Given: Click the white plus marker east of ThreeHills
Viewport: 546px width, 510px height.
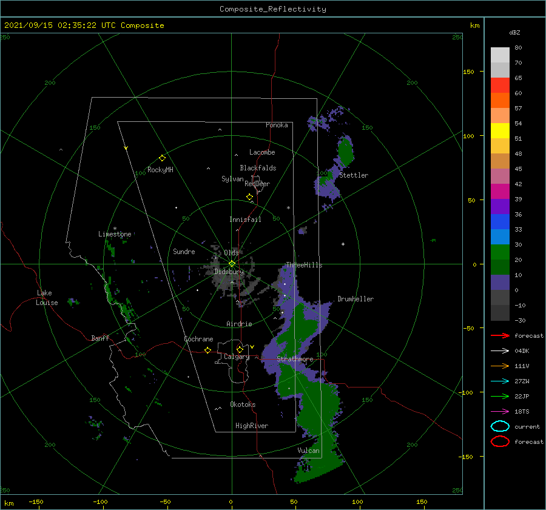Looking at the screenshot, I should tap(343, 244).
